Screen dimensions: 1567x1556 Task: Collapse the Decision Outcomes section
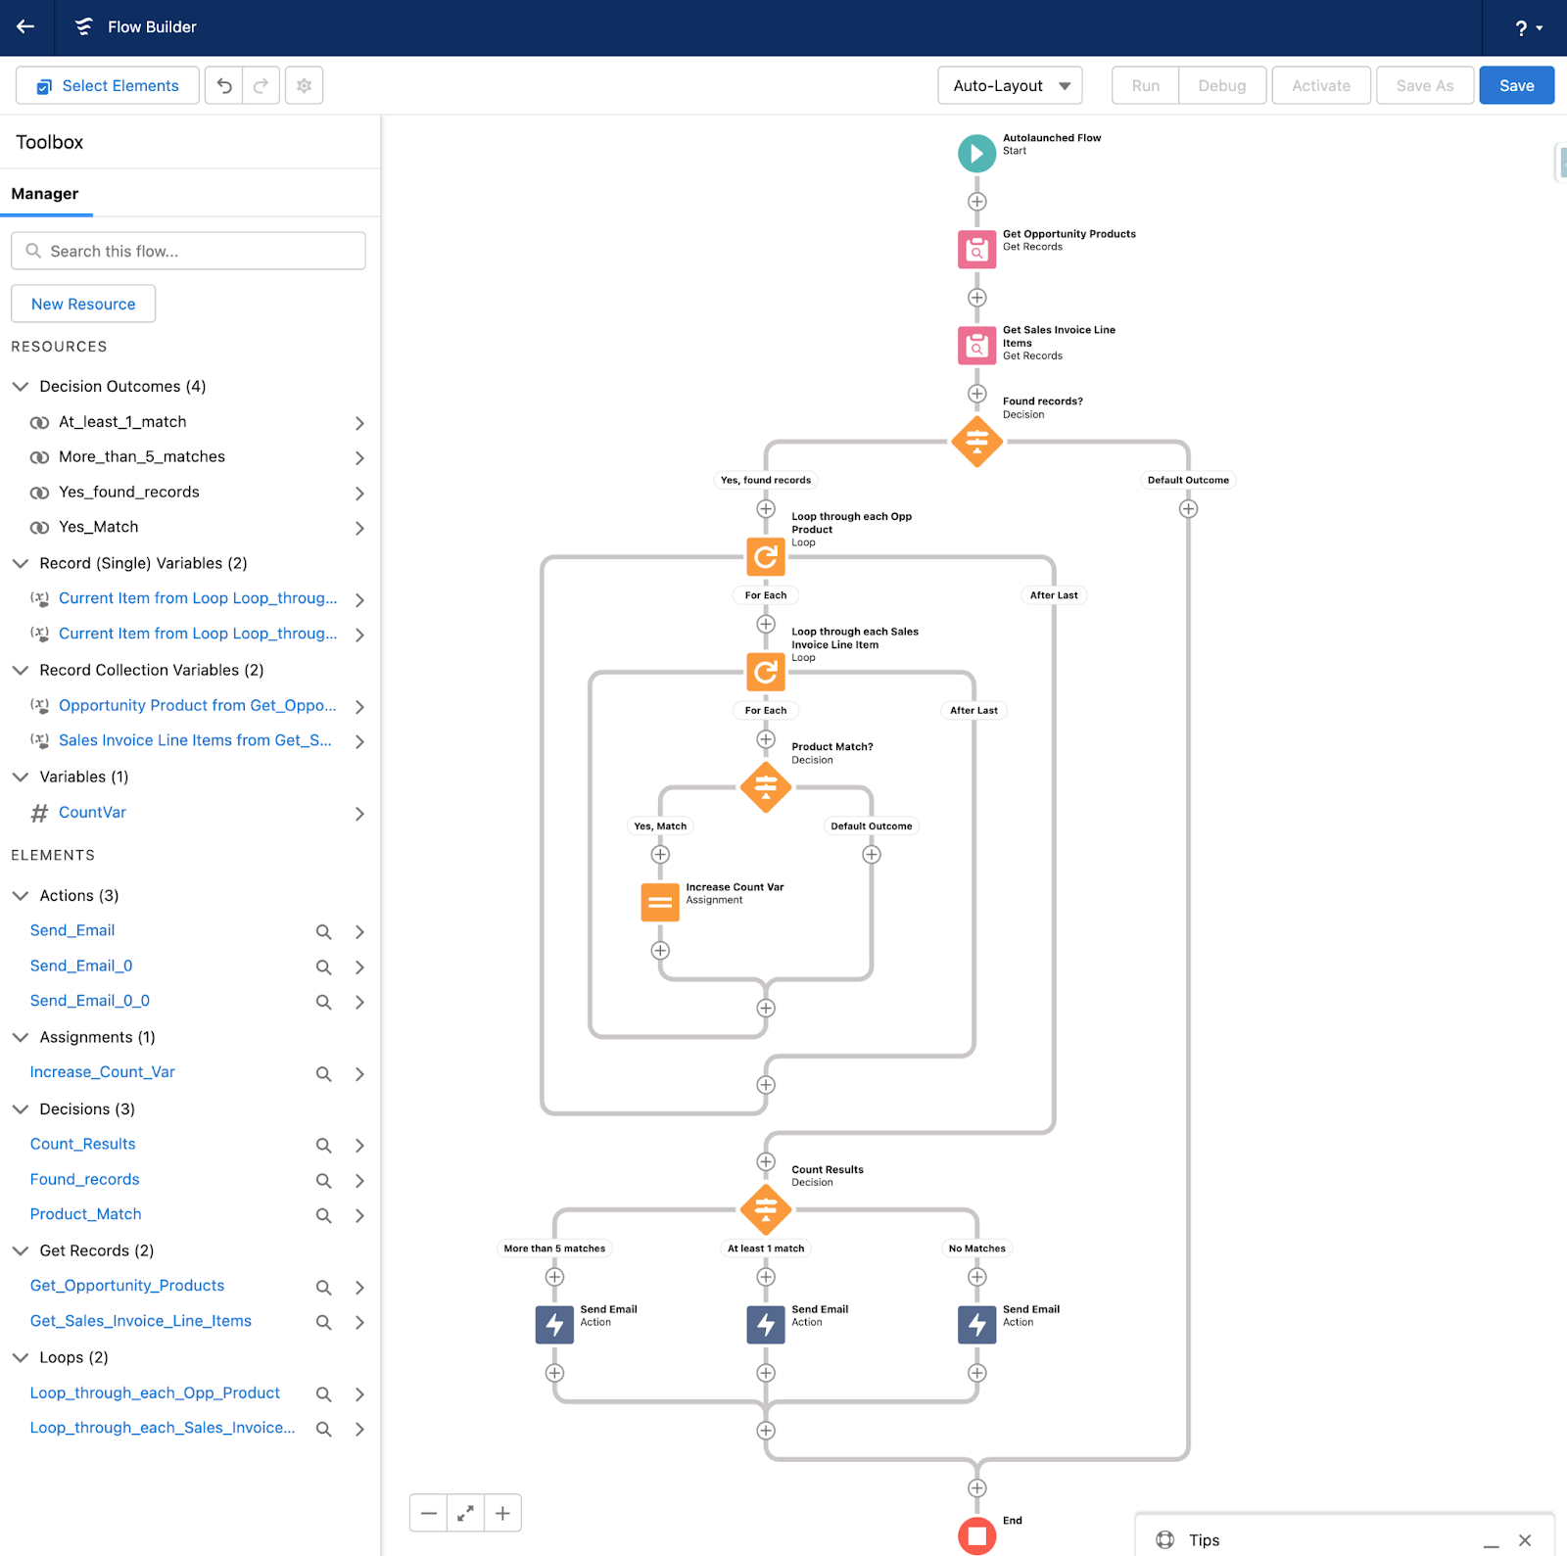coord(21,386)
